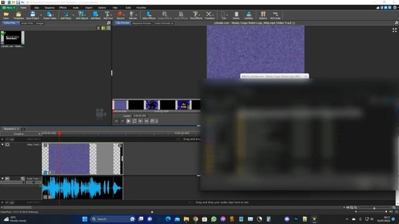
Task: Switch to the Sequence Preview tab
Action: click(x=142, y=23)
